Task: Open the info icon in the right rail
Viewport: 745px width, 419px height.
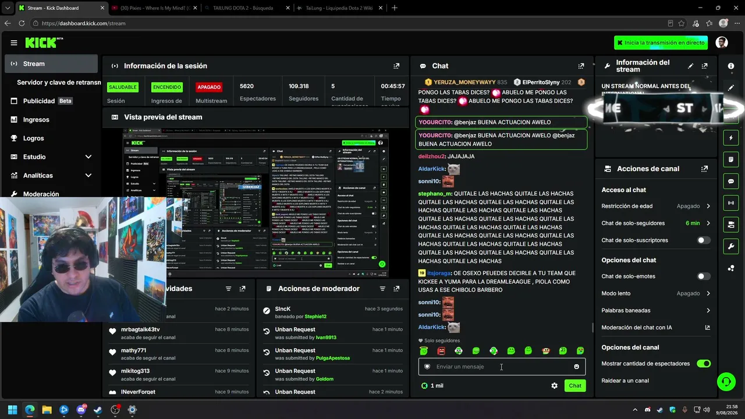Action: pos(731,66)
